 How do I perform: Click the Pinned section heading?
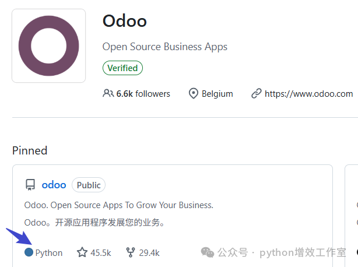[x=30, y=150]
